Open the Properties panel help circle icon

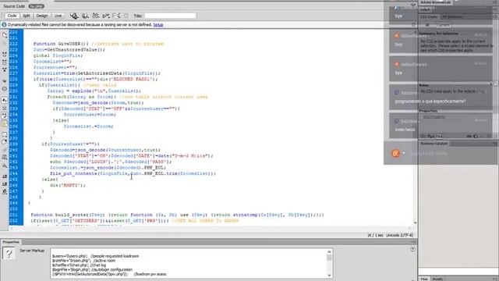pos(412,250)
